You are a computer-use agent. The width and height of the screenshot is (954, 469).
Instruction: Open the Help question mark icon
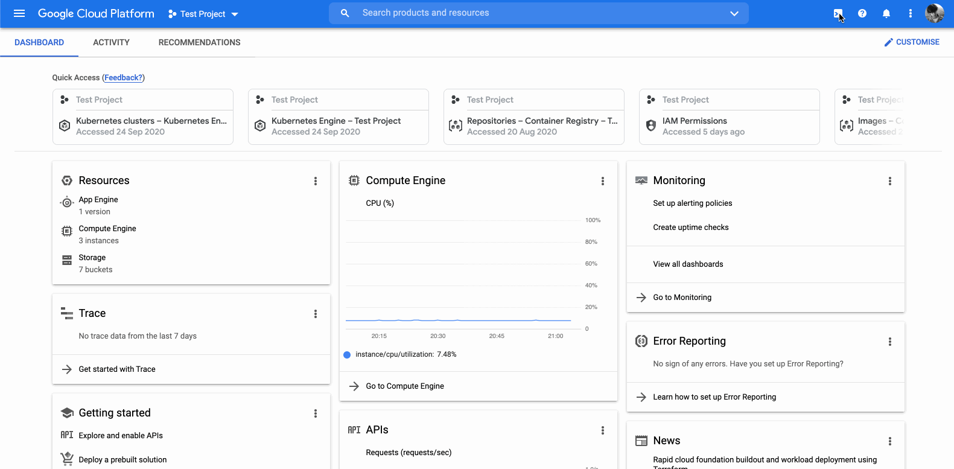[862, 13]
